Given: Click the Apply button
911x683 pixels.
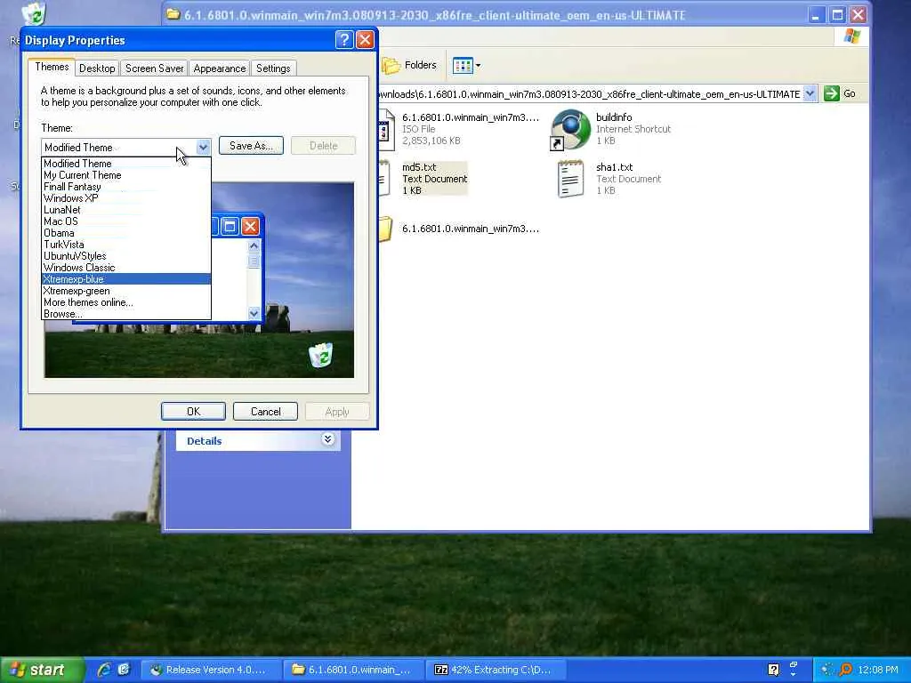Looking at the screenshot, I should click(x=337, y=411).
